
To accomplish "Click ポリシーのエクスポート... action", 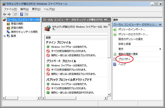I will [133, 34].
